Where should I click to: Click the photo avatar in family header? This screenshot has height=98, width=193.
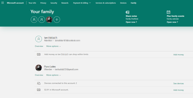coord(49,20)
